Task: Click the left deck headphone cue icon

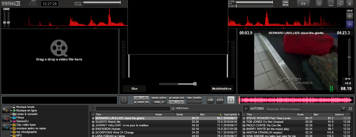Action: (125, 100)
